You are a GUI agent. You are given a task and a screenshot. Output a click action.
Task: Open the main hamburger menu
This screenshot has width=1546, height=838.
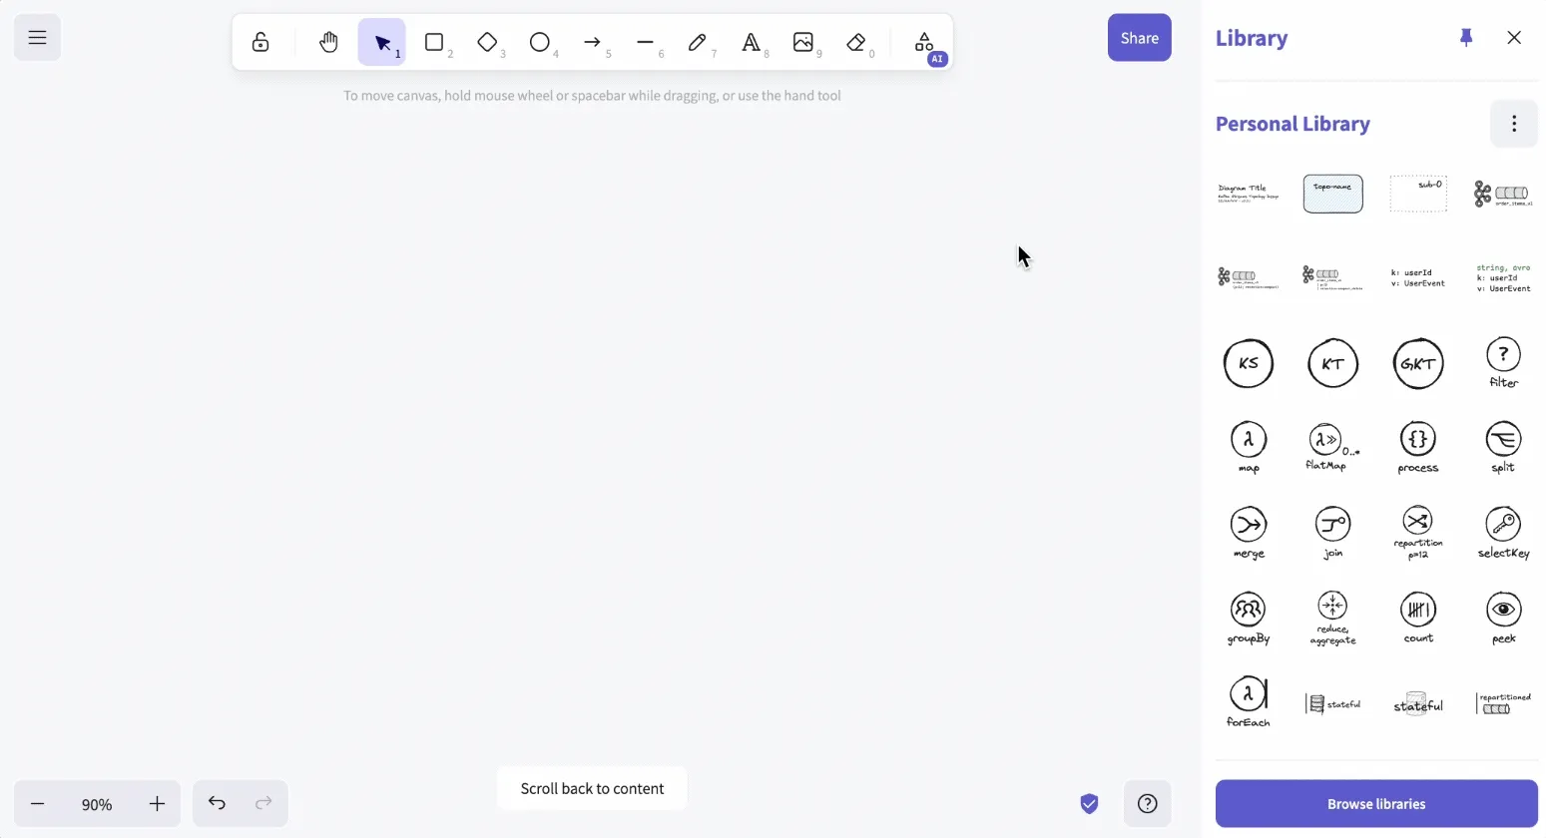coord(37,37)
